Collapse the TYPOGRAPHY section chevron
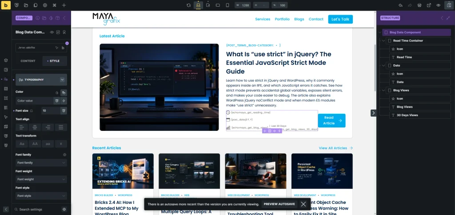 coord(62,80)
